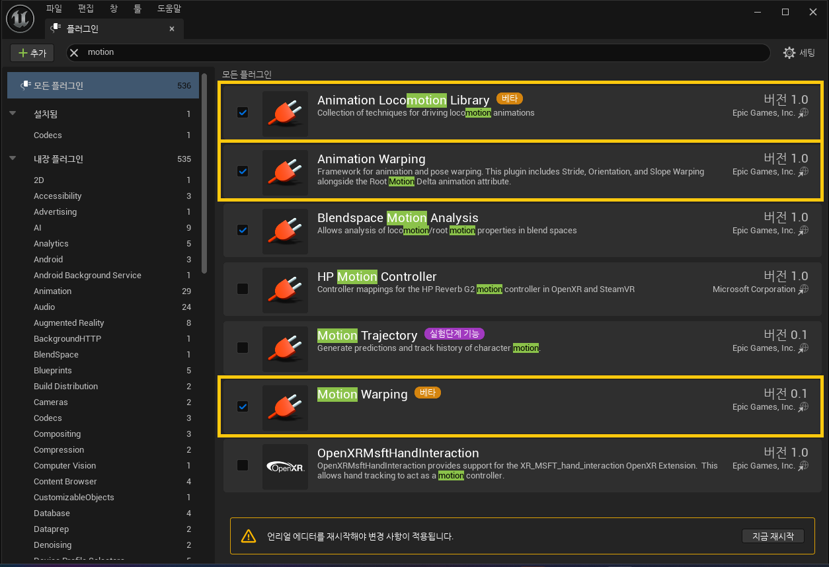Enable the OpenXRMsftHandInteraction checkbox
Image resolution: width=829 pixels, height=567 pixels.
pyautogui.click(x=243, y=465)
